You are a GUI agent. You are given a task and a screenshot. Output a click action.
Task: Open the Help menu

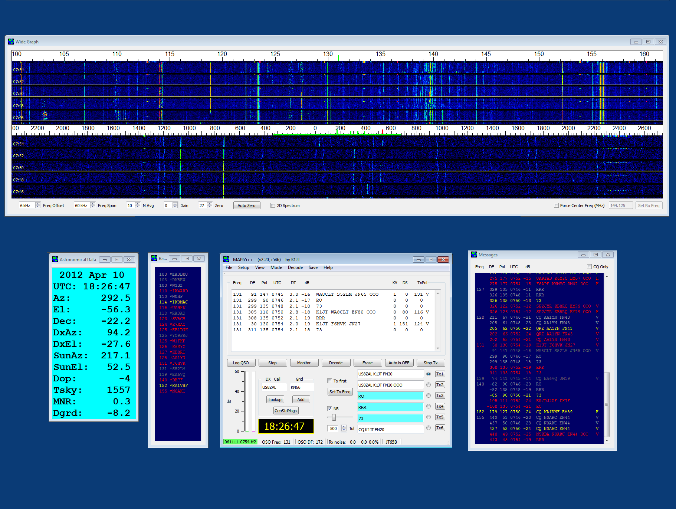click(x=328, y=267)
